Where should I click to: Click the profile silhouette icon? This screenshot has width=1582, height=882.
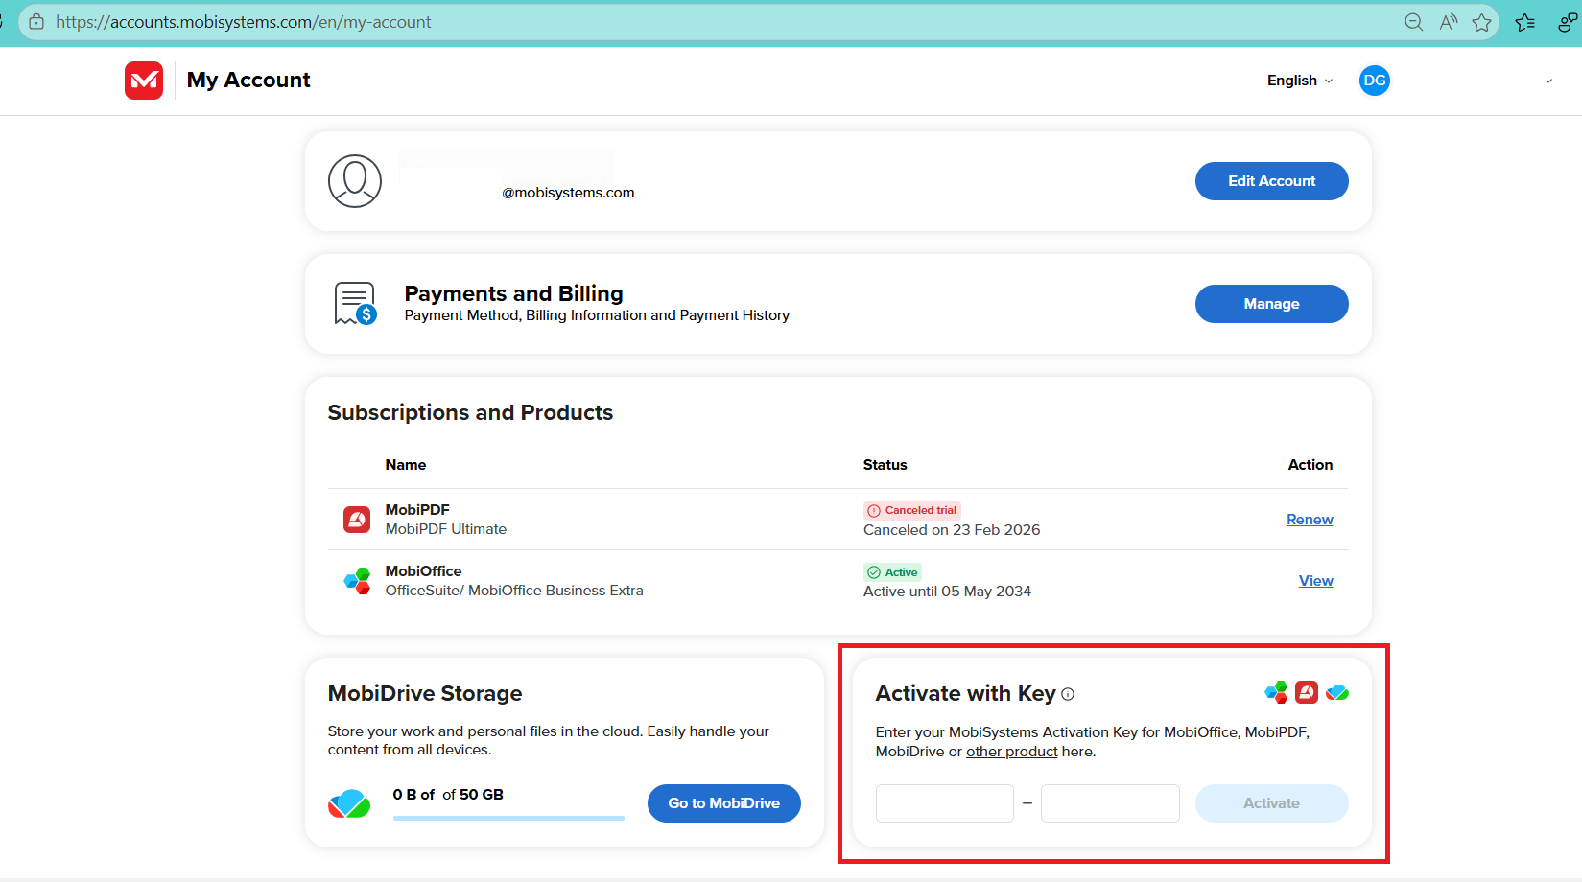(355, 181)
